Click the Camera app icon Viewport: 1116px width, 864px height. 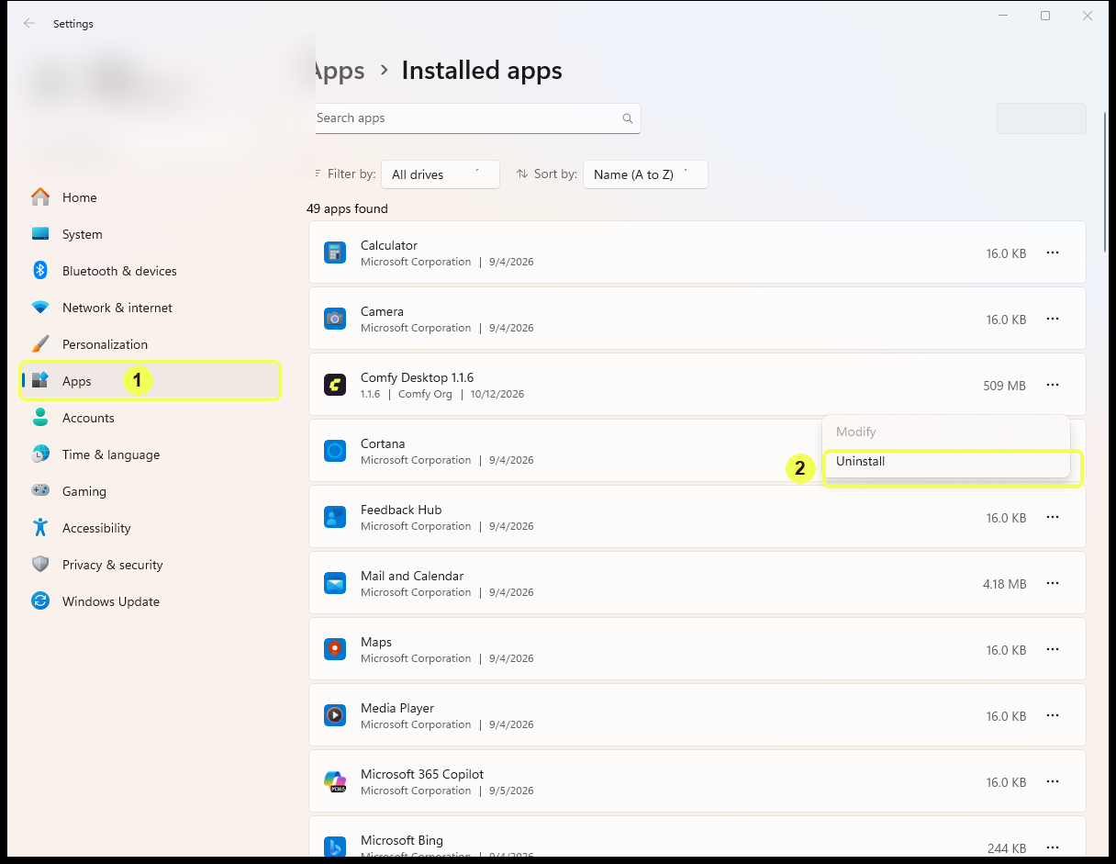pyautogui.click(x=335, y=319)
